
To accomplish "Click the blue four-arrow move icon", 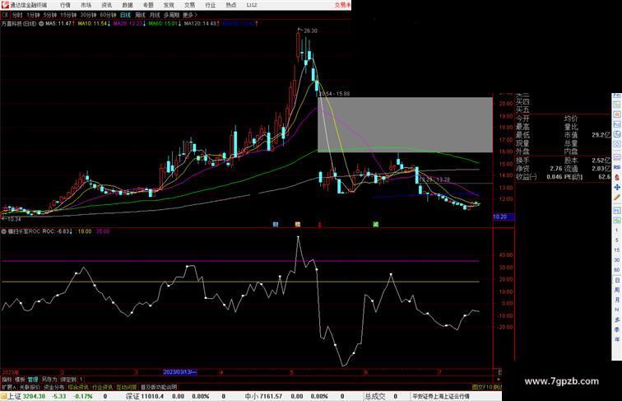I will coord(617,188).
